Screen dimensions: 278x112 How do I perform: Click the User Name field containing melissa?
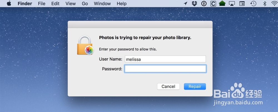(x=165, y=59)
